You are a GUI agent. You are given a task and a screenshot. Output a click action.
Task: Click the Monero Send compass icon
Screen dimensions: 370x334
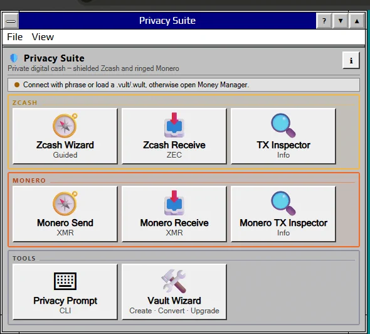(65, 203)
